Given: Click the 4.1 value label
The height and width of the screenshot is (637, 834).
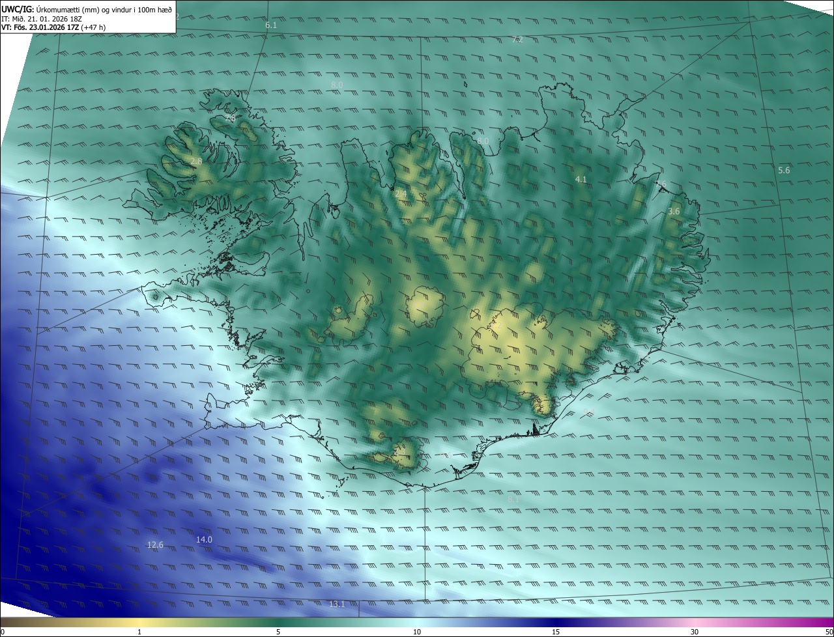Looking at the screenshot, I should (x=581, y=179).
